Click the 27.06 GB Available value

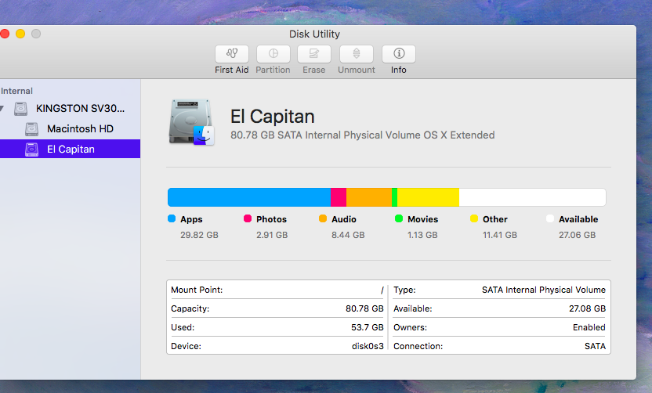pyautogui.click(x=577, y=235)
